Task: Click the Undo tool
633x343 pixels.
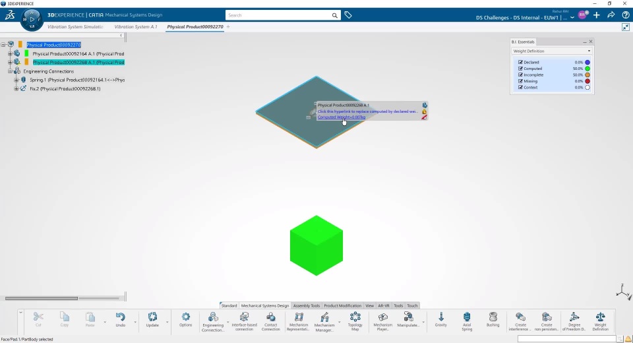Action: [120, 319]
